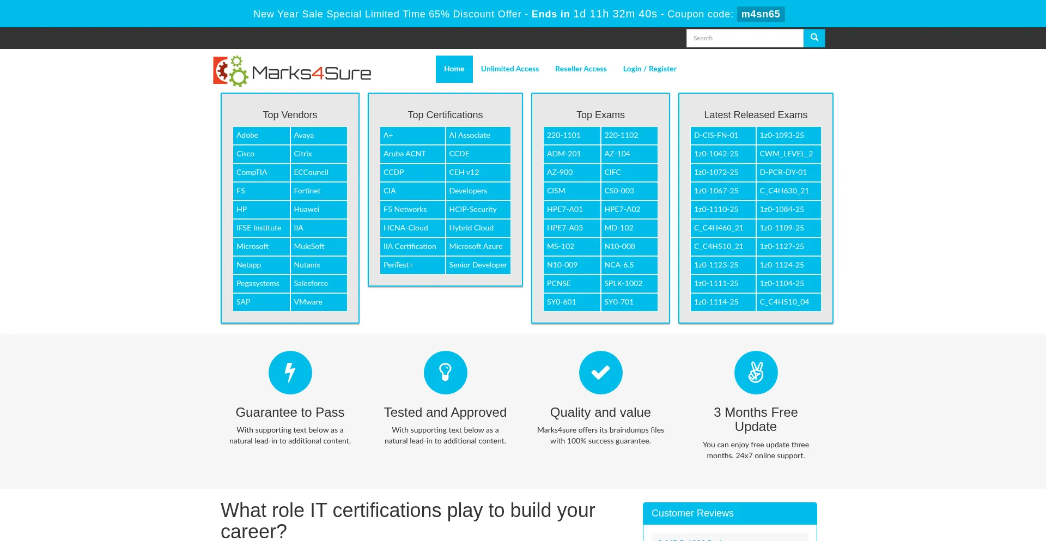Select CompTIA vendor

coord(261,172)
